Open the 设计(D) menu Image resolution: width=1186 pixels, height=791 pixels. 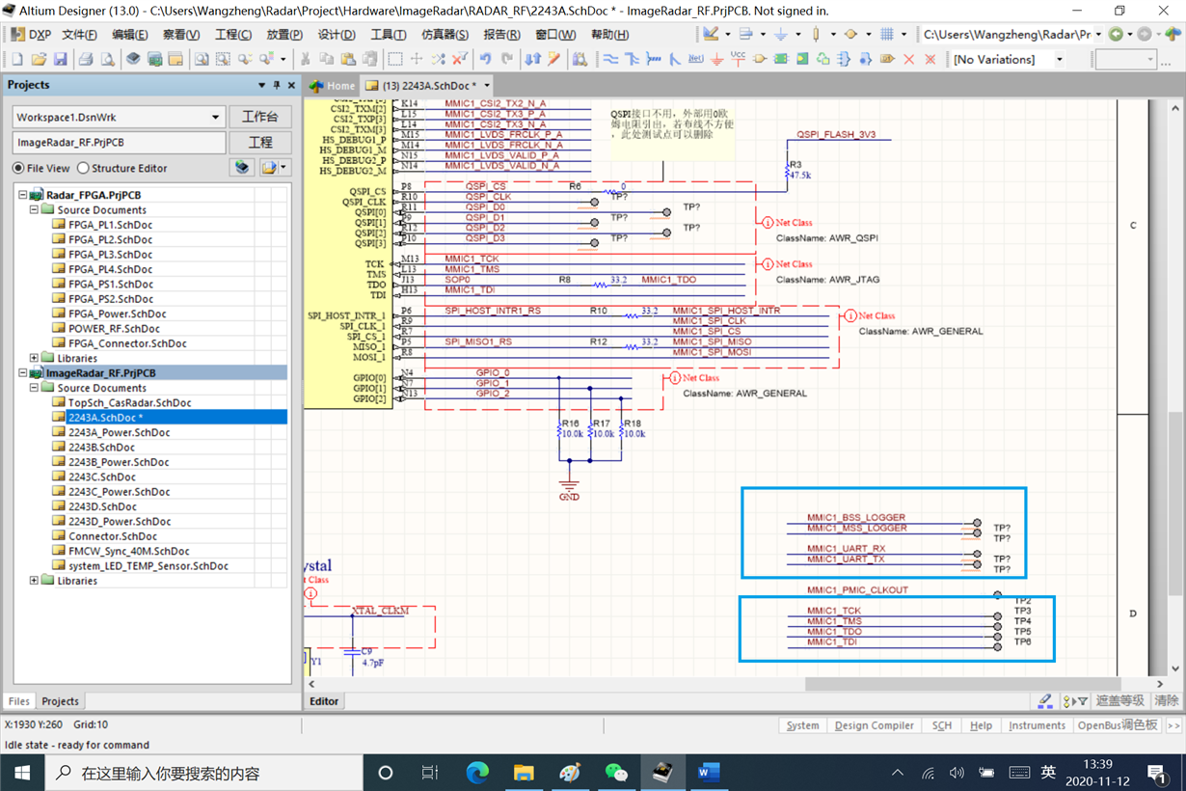[337, 35]
